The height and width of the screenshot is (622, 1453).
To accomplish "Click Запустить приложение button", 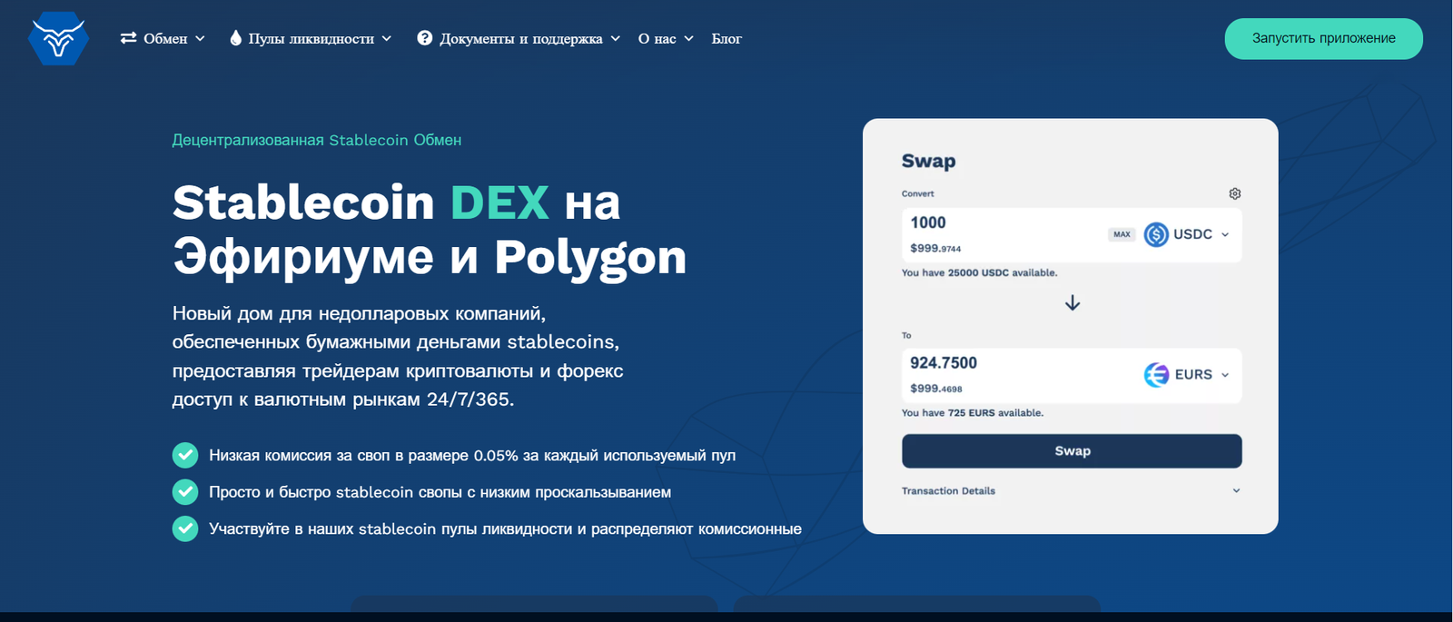I will [1323, 39].
